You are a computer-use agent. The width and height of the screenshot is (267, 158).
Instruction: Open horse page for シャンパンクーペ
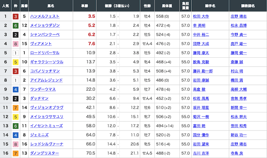45,34
